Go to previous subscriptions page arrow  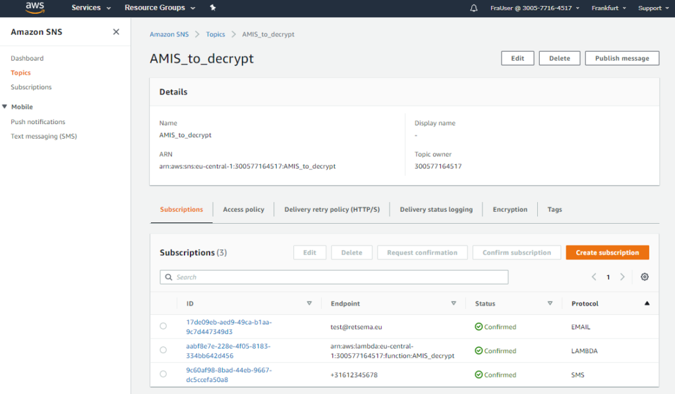tap(594, 277)
